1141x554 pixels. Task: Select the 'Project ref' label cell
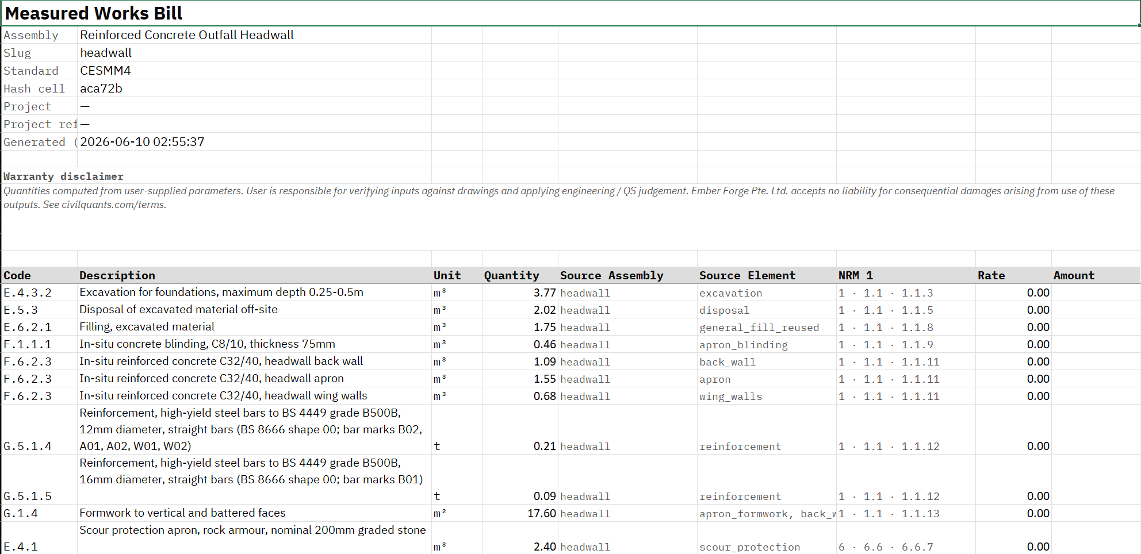40,124
